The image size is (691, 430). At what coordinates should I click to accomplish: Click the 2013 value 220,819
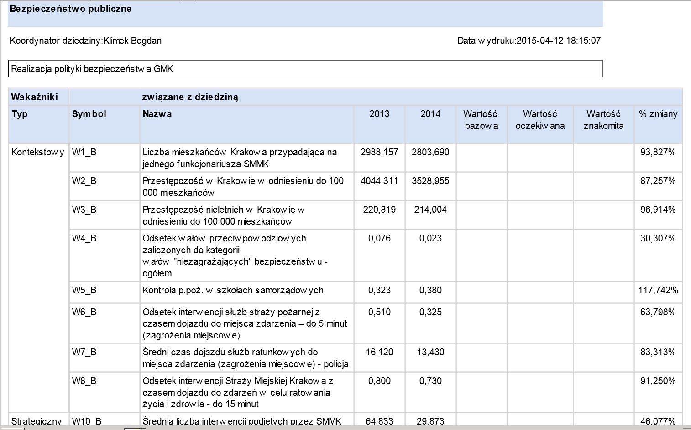379,210
